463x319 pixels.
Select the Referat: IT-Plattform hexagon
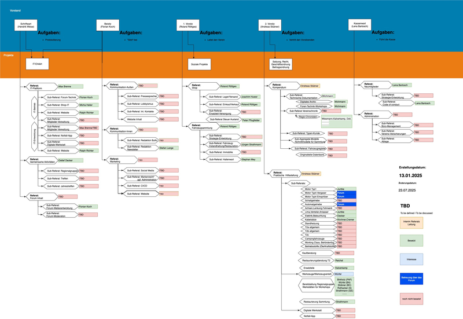(42, 86)
